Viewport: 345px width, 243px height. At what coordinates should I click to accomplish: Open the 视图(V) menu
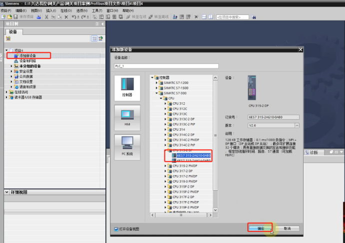[x=36, y=10]
